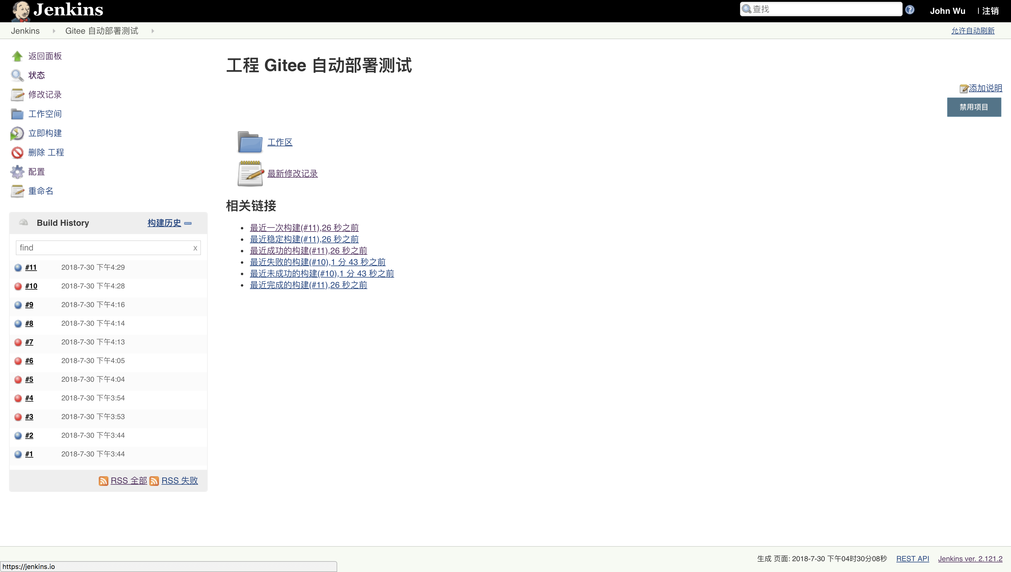Image resolution: width=1011 pixels, height=572 pixels.
Task: Click red status ball of build #10
Action: 18,286
